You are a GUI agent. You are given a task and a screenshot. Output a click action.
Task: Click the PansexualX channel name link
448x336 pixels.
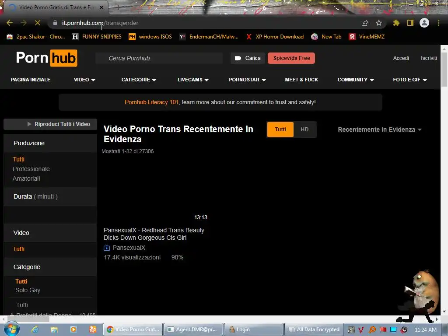point(129,248)
